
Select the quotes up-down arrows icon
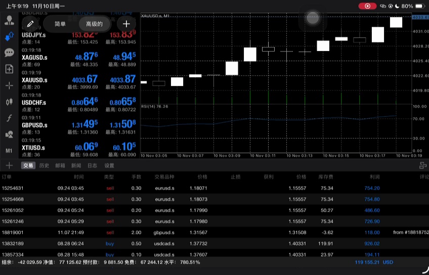[9, 36]
